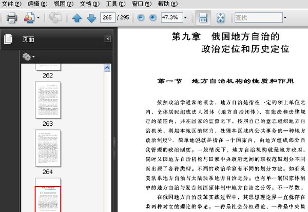The height and width of the screenshot is (212, 308).
Task: Open the 窗口(W) menu
Action: (x=142, y=4)
